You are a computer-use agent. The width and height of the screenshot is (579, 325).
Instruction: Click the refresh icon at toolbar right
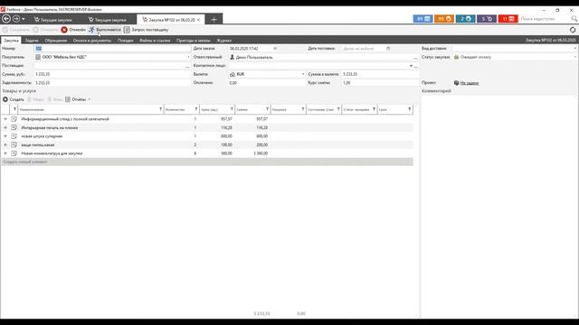pos(573,30)
